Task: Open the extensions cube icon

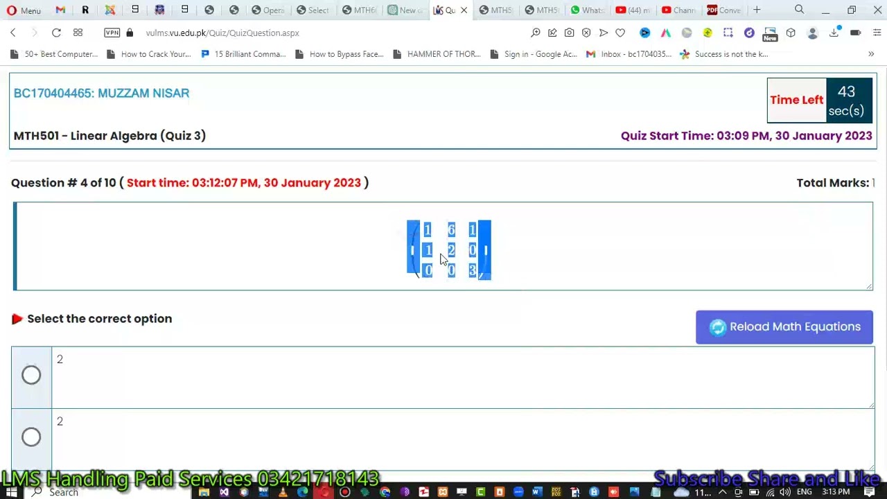Action: pyautogui.click(x=791, y=33)
